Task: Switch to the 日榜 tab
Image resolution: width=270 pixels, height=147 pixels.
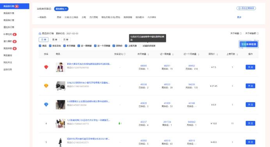Action: [43, 40]
